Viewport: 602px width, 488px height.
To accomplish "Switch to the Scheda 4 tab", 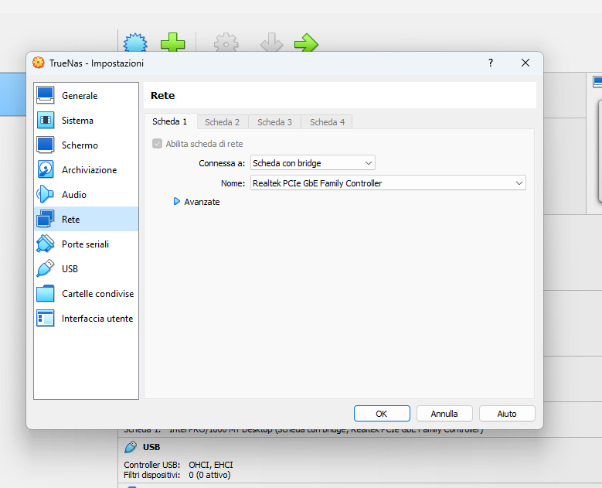I will coord(327,122).
